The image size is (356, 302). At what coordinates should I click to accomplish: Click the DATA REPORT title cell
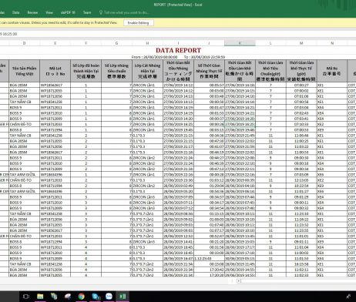(178, 50)
